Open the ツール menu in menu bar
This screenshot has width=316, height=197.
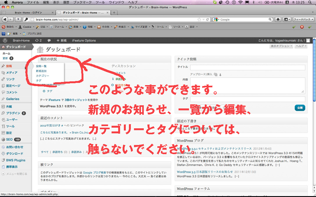tap(100, 2)
